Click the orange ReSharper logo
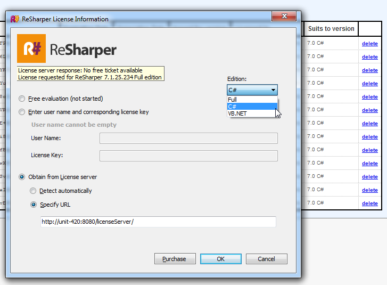The image size is (387, 285). (31, 48)
